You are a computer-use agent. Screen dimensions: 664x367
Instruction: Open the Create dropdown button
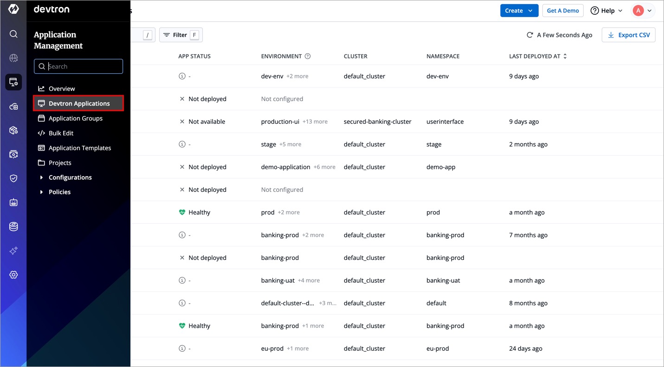pos(519,11)
